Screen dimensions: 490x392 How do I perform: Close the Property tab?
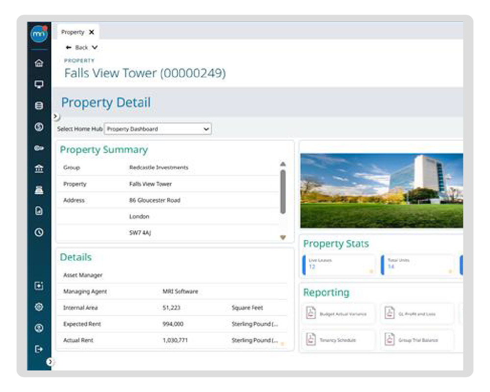[92, 32]
